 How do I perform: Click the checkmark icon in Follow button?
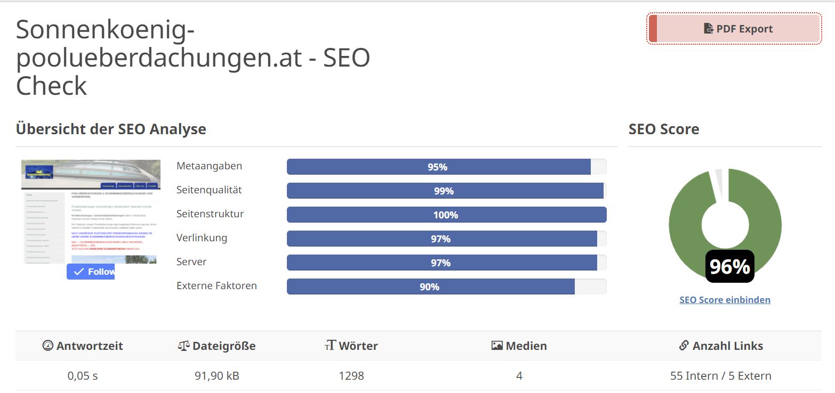79,272
